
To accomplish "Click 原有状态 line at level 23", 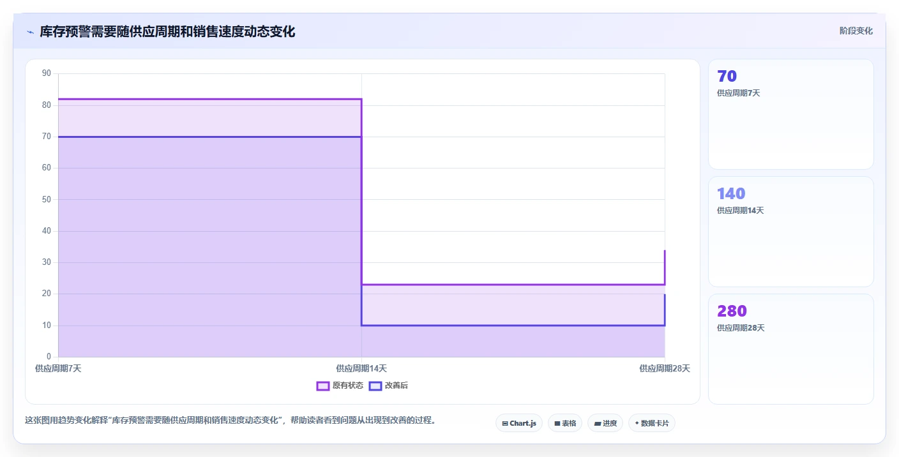I will tap(513, 285).
